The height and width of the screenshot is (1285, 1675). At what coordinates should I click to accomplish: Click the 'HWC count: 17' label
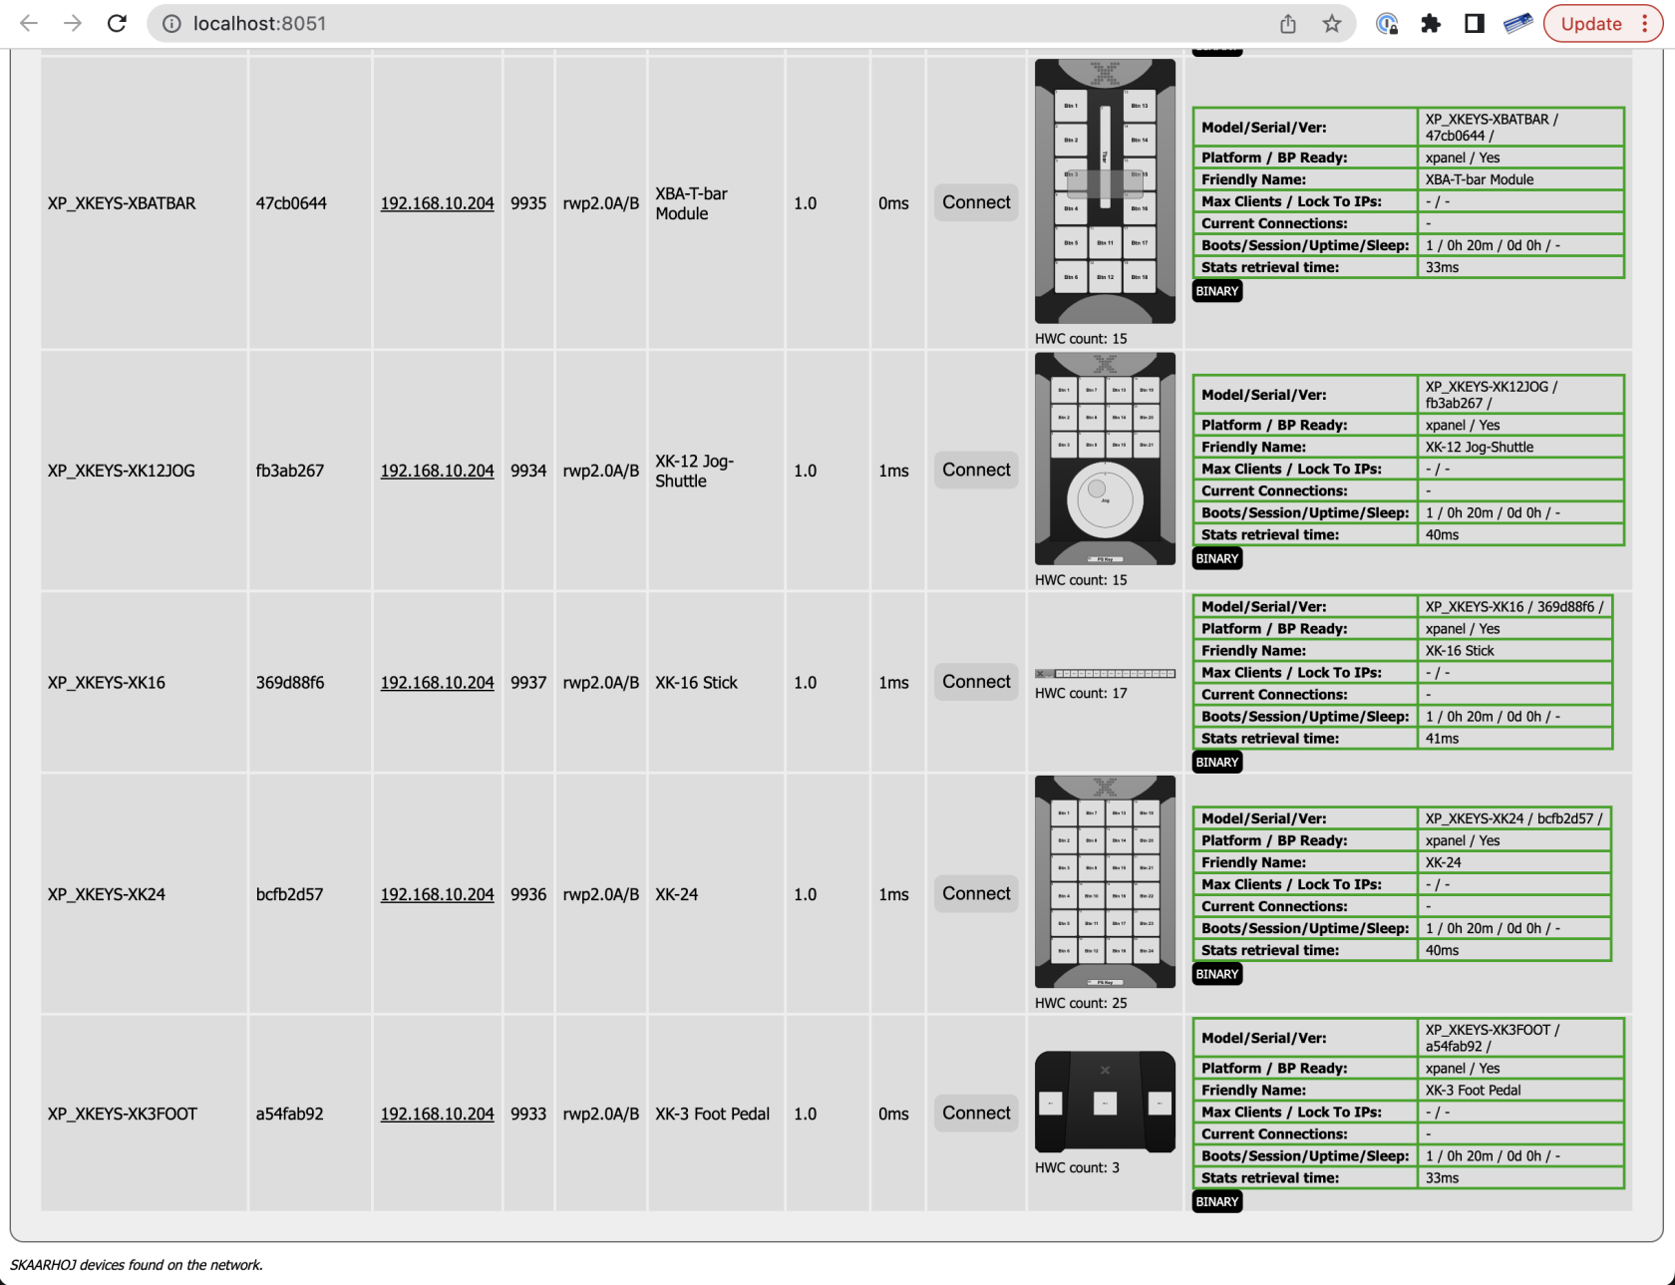(1081, 693)
